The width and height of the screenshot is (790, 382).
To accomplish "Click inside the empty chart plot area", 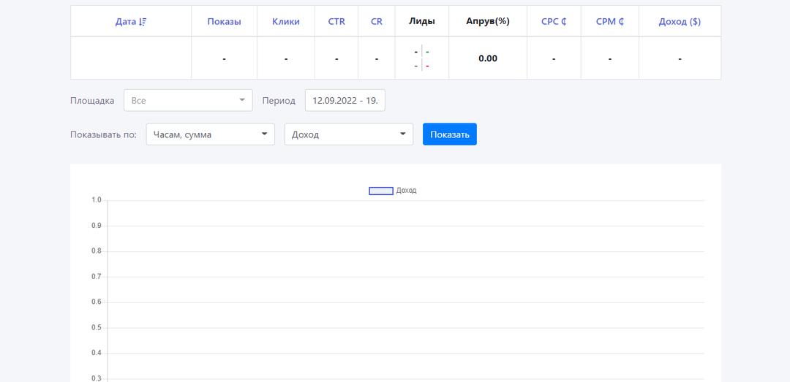I will pos(406,292).
